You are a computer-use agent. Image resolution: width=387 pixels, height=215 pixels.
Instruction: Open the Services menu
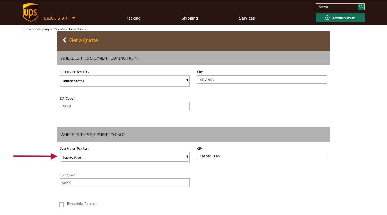(247, 18)
